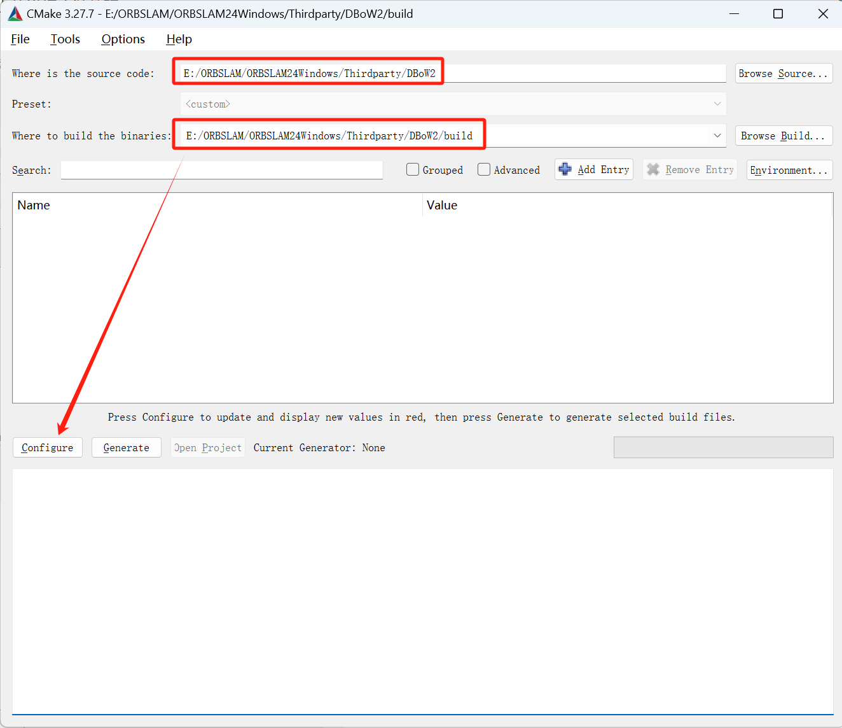The width and height of the screenshot is (842, 728).
Task: Focus the source code path field
Action: click(x=453, y=73)
